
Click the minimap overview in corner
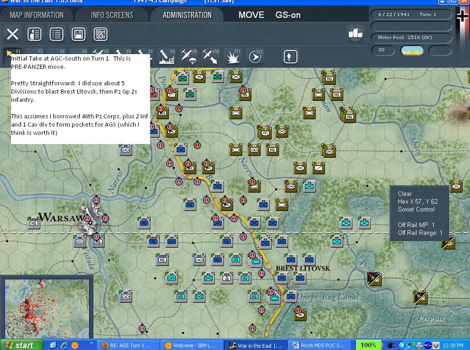point(47,309)
